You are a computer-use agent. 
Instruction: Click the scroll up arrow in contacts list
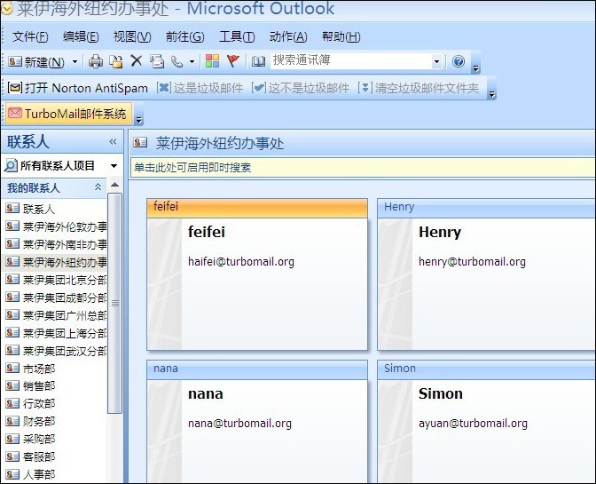click(x=114, y=185)
